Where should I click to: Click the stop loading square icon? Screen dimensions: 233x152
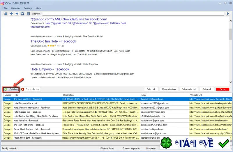[x=28, y=14]
